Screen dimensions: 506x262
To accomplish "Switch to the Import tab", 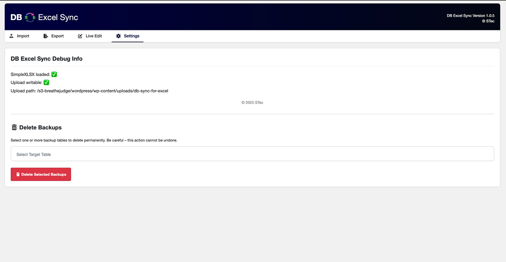I will pos(23,36).
